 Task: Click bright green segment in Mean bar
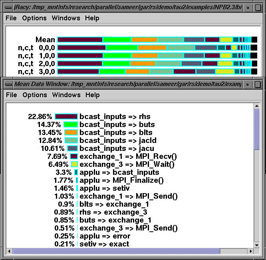tap(117, 40)
